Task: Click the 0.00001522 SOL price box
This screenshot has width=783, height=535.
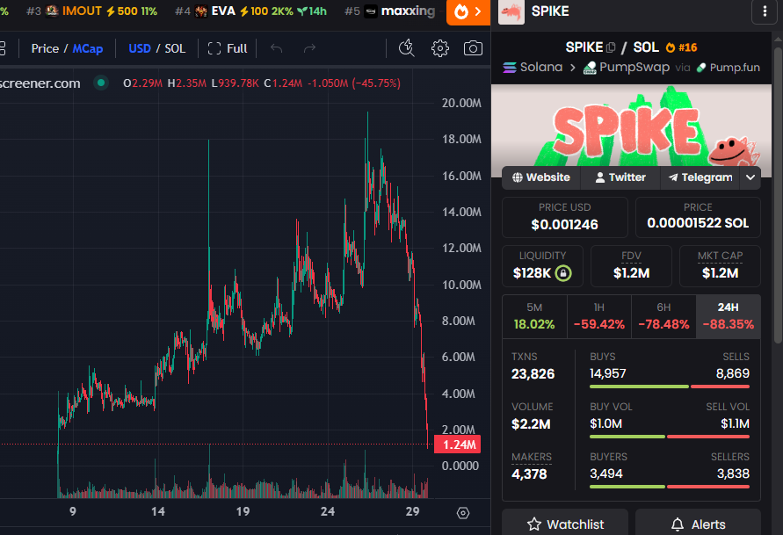Action: (698, 217)
